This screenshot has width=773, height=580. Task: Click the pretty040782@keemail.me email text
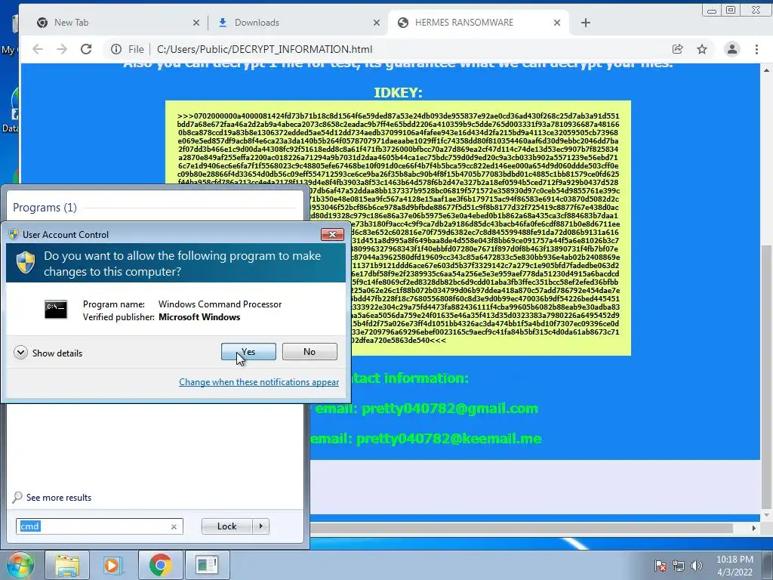[448, 439]
